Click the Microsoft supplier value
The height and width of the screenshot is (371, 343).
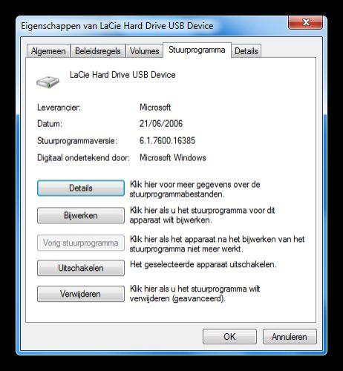pyautogui.click(x=155, y=108)
